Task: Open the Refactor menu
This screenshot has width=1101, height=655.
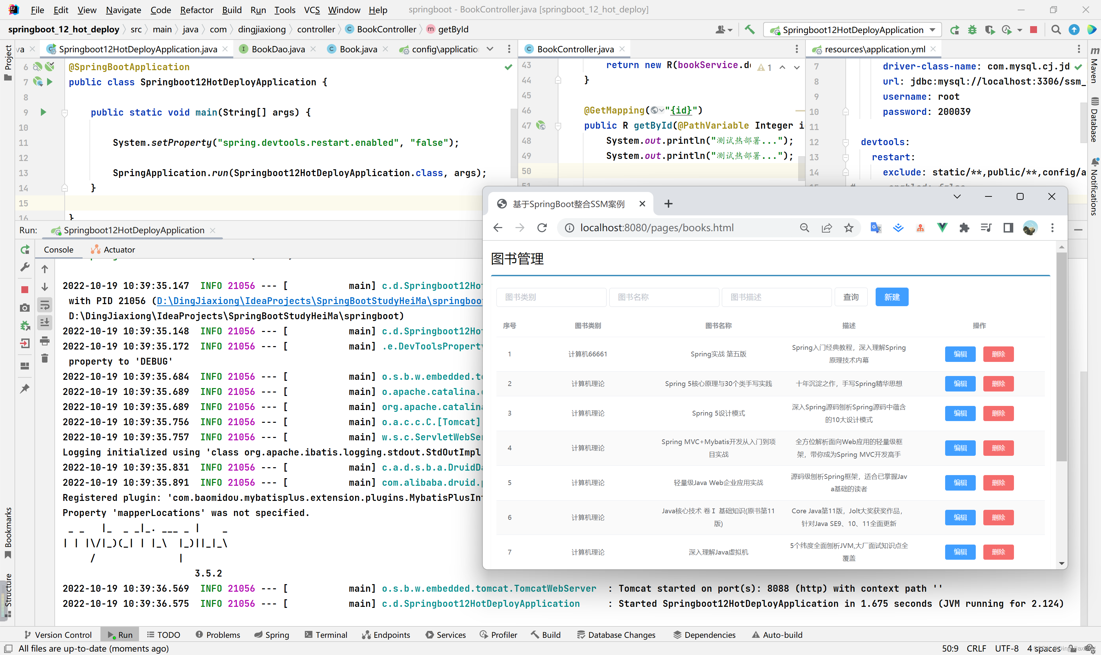Action: [x=196, y=10]
